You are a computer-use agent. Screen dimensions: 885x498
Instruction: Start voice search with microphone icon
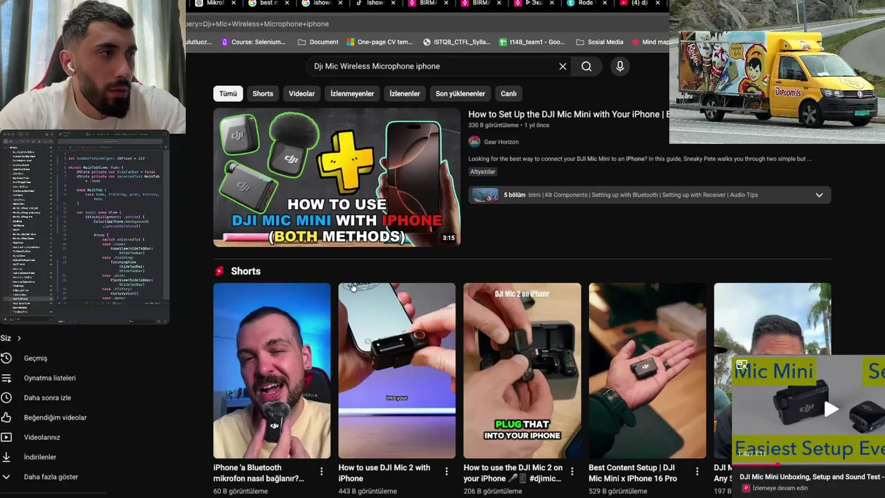point(620,66)
